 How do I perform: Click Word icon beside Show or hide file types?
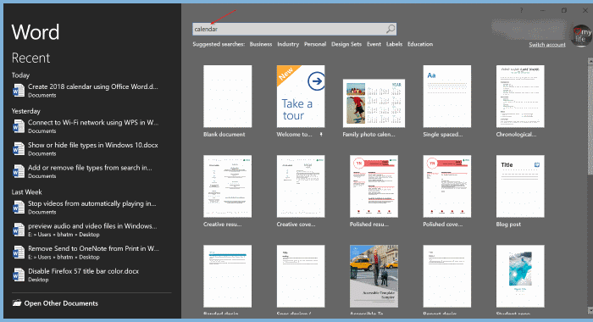point(19,149)
